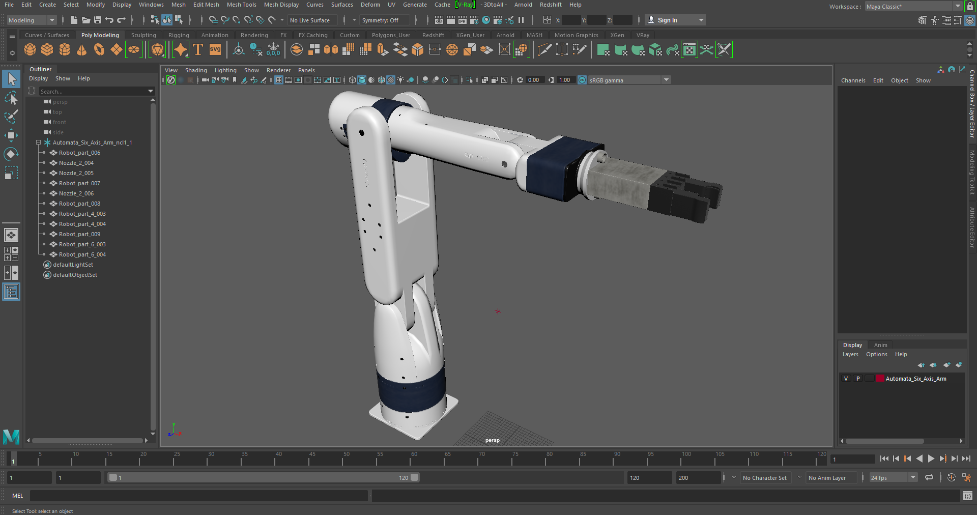Switch to the Rigging shelf tab
Viewport: 977px width, 515px height.
click(x=179, y=35)
